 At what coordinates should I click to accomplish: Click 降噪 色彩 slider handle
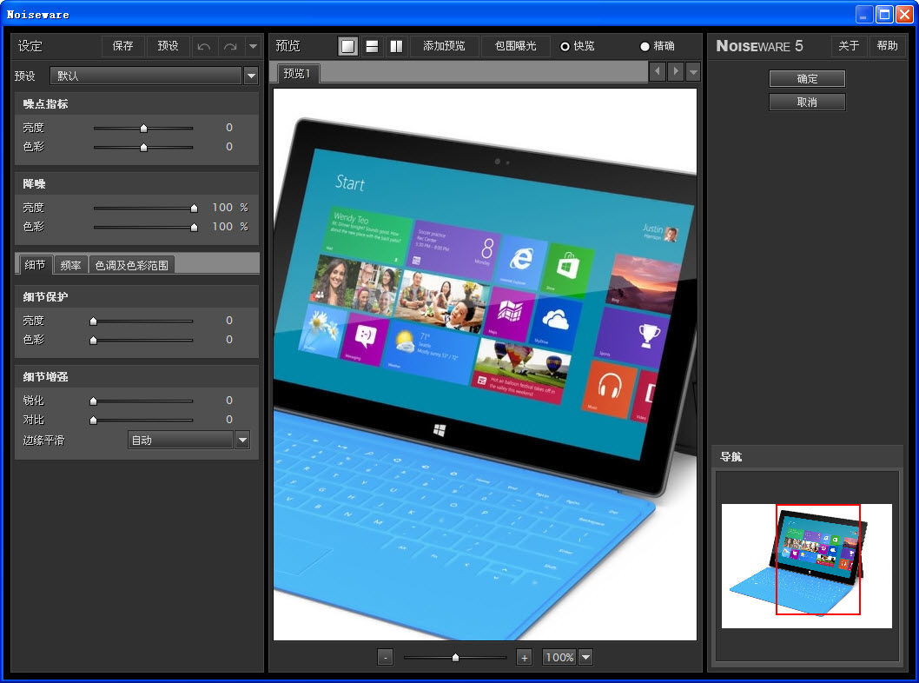pos(194,228)
